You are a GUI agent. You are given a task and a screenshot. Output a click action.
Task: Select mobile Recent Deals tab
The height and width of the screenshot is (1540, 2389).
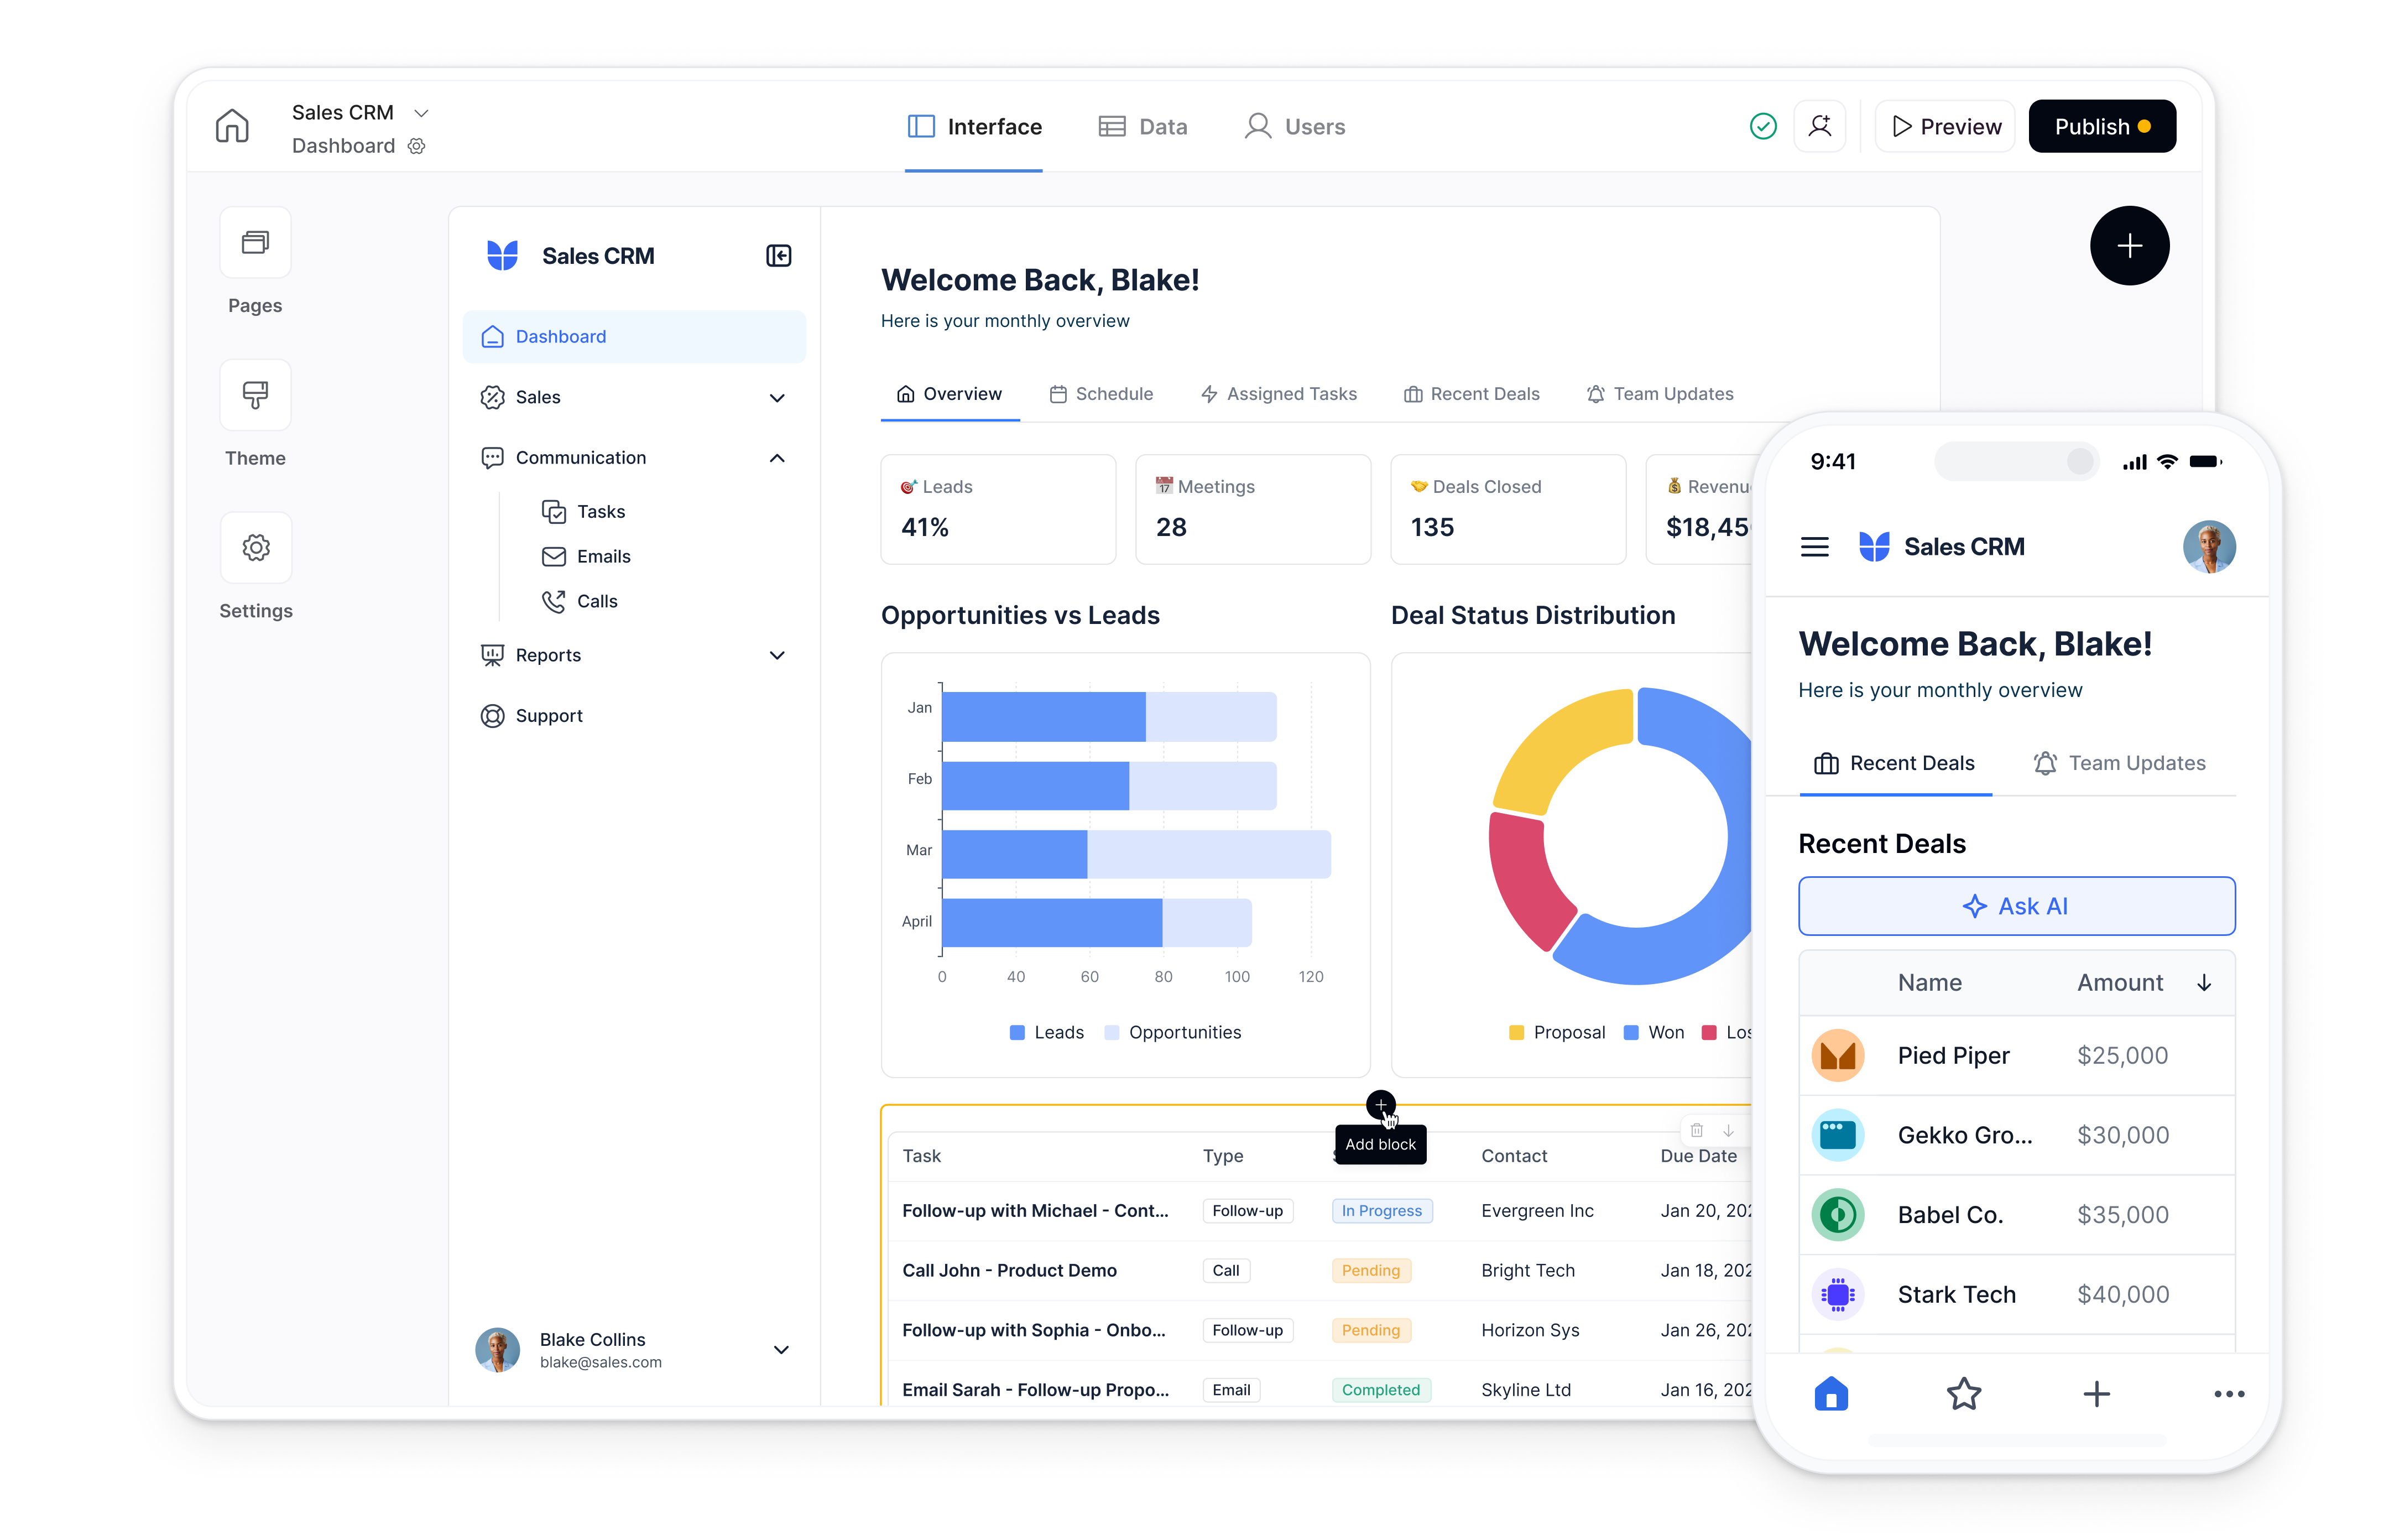(1894, 763)
